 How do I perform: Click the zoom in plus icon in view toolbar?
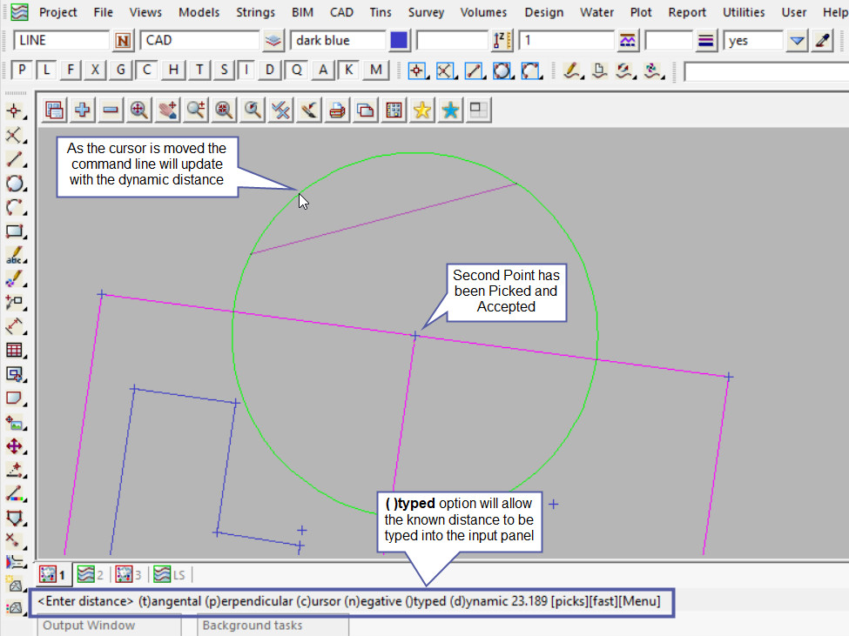point(83,110)
